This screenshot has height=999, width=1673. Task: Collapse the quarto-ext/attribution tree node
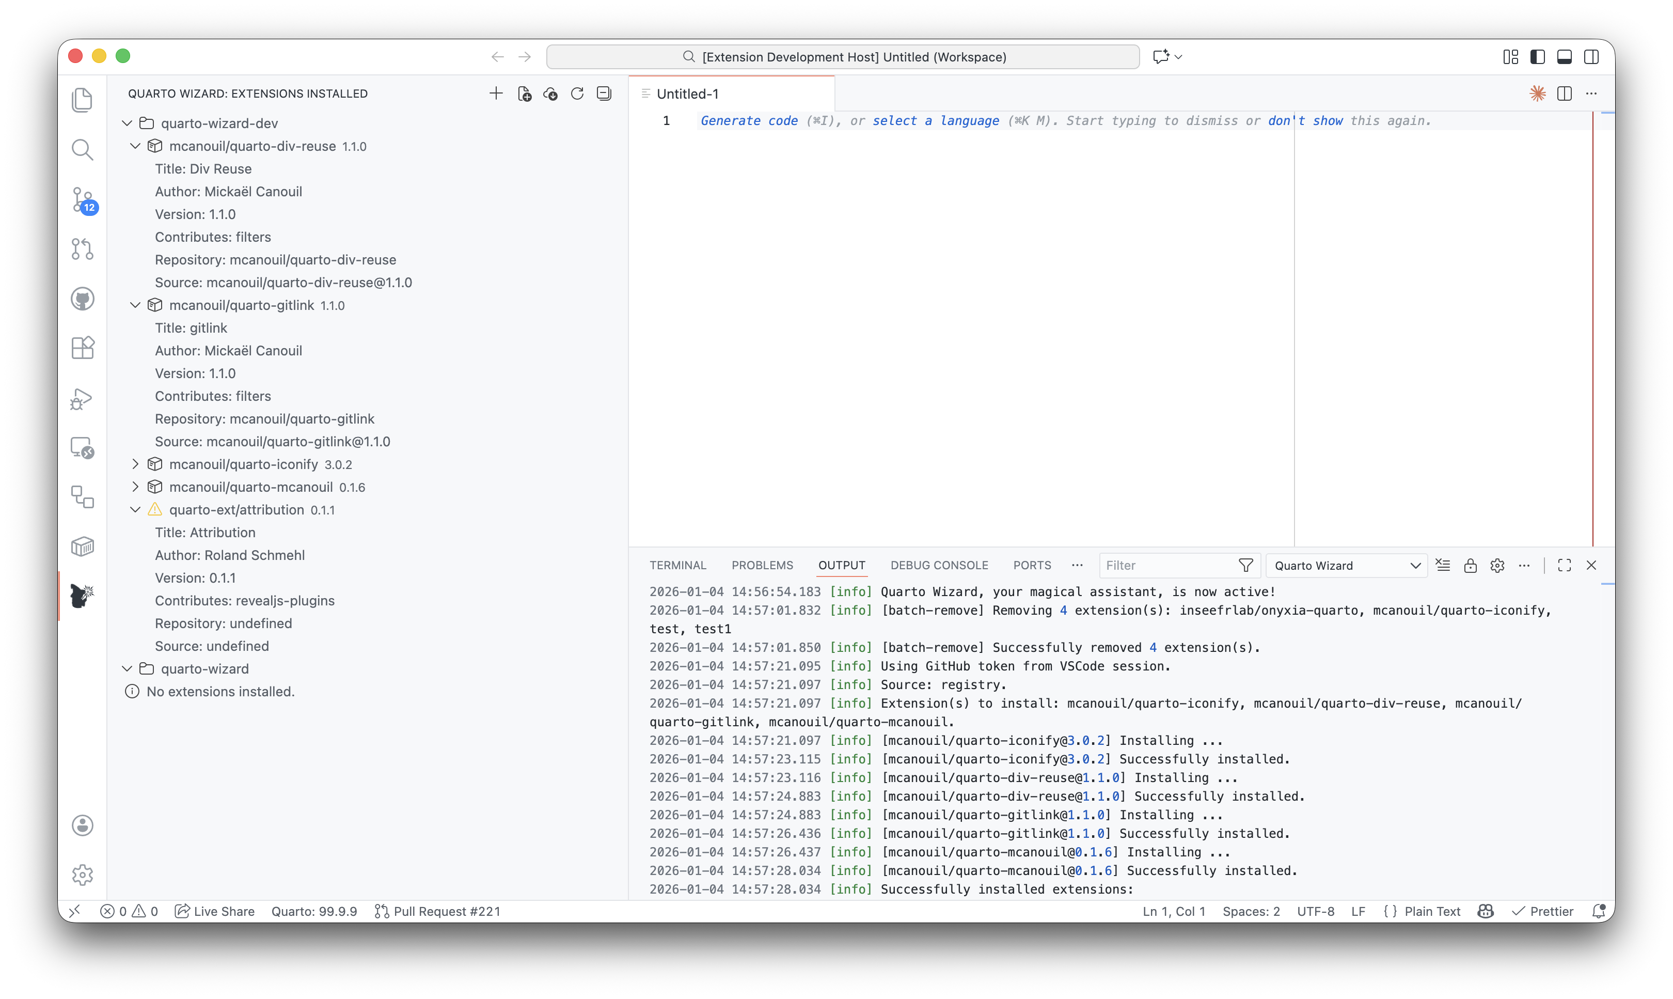pyautogui.click(x=135, y=510)
